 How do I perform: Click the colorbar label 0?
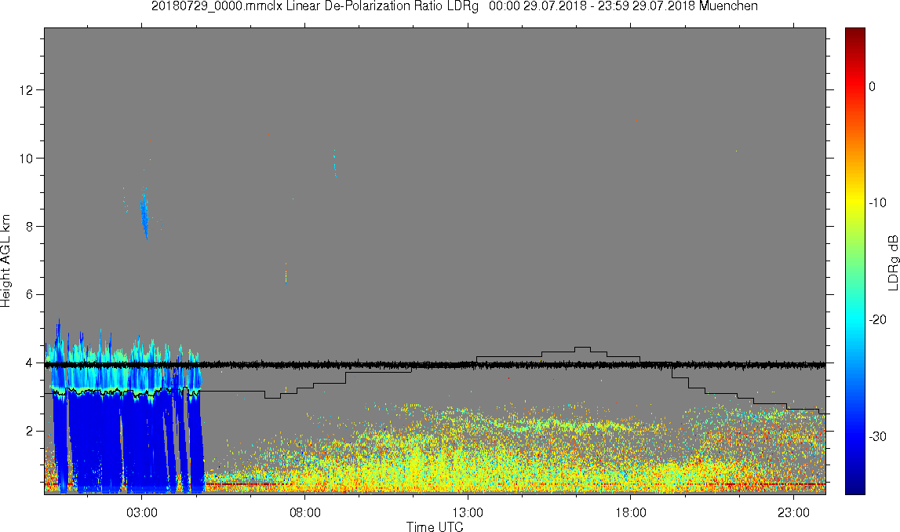872,86
